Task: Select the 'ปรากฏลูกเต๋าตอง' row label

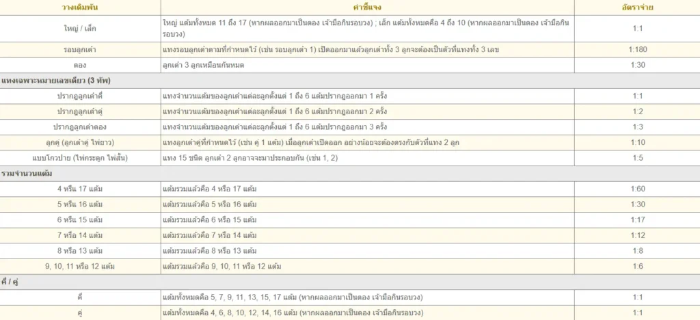Action: coord(80,127)
